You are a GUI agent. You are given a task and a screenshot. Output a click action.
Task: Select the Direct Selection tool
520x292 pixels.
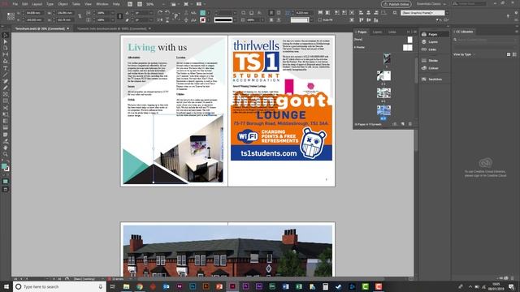click(x=6, y=41)
